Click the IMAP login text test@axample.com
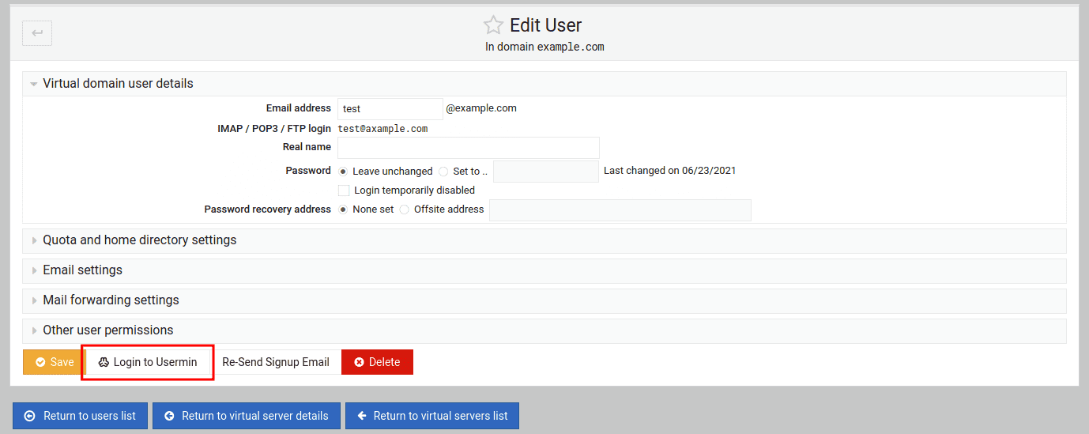1089x434 pixels. click(x=382, y=129)
